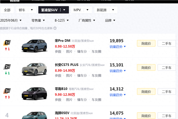Image resolution: width=178 pixels, height=119 pixels.
Task: Click the 零跑汽车/紧凑型suv label
Action: coord(81,89)
